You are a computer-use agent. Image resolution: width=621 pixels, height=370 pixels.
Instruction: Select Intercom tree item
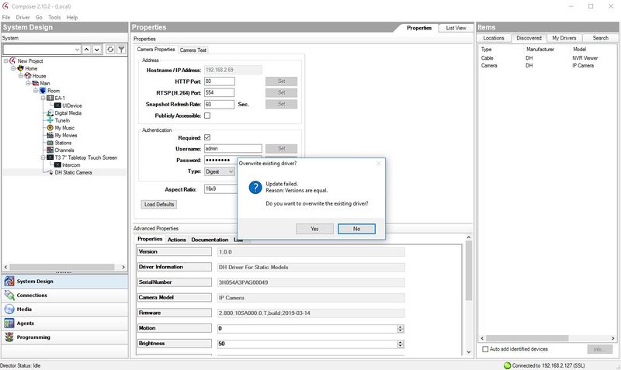[71, 165]
